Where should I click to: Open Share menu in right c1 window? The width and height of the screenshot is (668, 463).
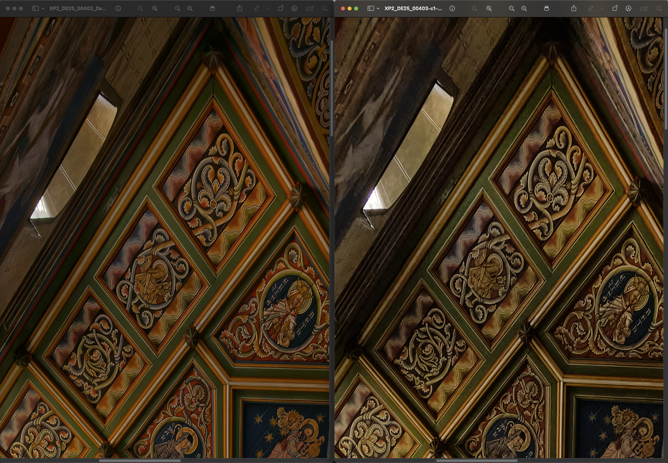click(574, 9)
